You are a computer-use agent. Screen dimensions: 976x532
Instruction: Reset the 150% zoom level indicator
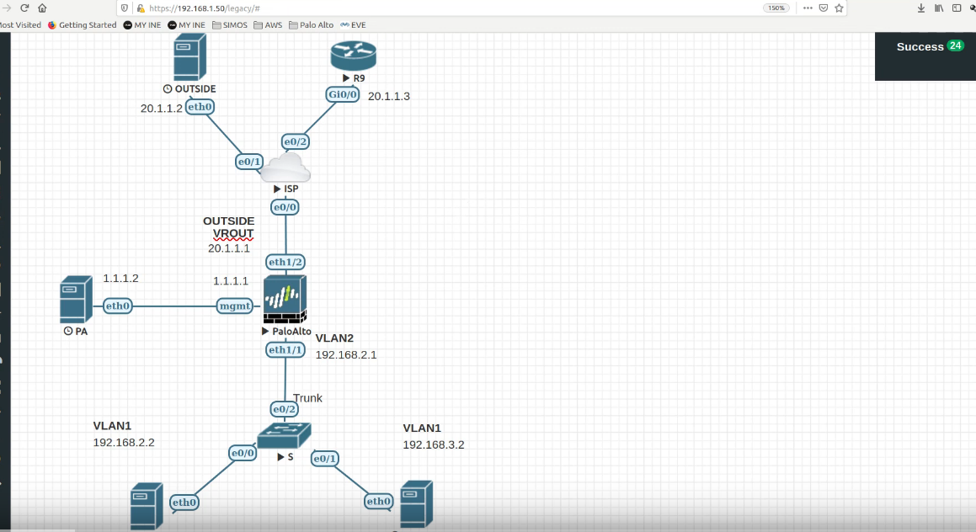pos(775,8)
